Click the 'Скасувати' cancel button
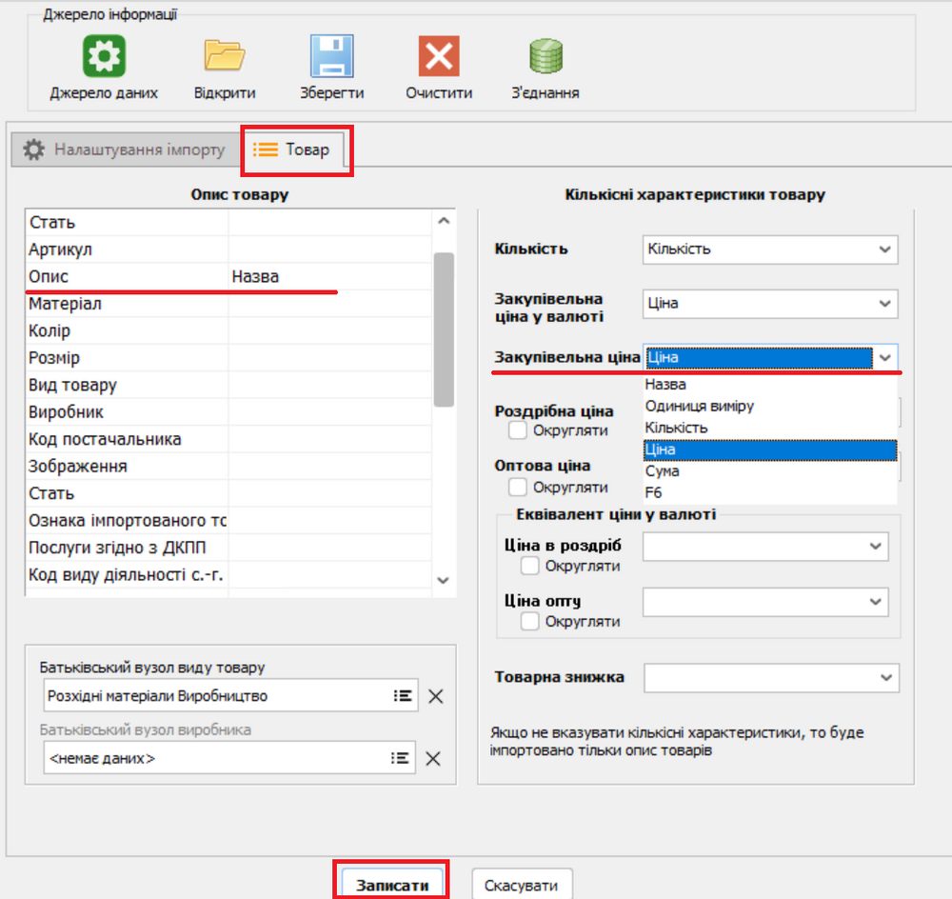The height and width of the screenshot is (899, 952). pyautogui.click(x=522, y=886)
